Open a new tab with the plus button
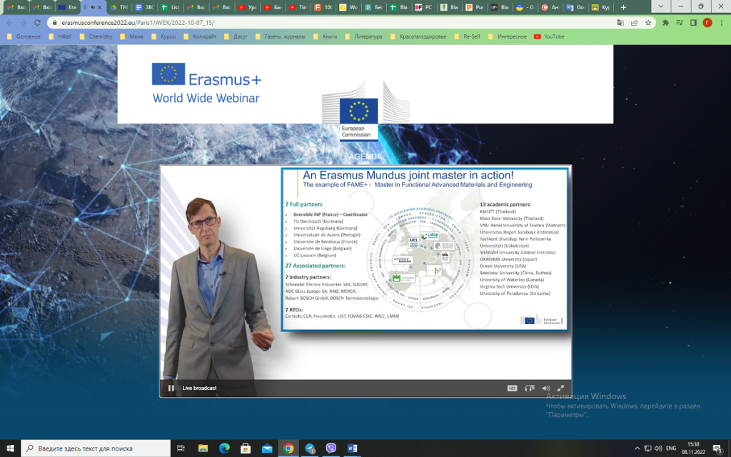This screenshot has width=731, height=457. coord(623,7)
